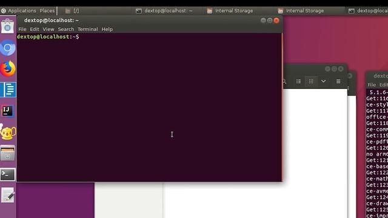
Task: Open the View menu in the front terminal
Action: (48, 29)
